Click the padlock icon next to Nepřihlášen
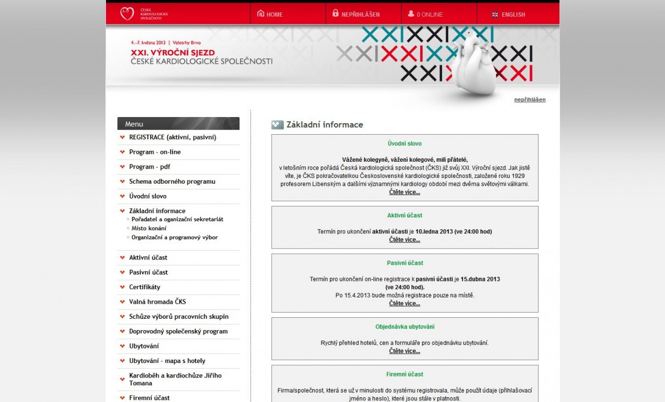The width and height of the screenshot is (665, 402). pyautogui.click(x=336, y=14)
